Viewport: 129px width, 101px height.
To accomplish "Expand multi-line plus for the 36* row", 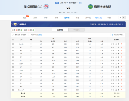I will [x=31, y=47].
